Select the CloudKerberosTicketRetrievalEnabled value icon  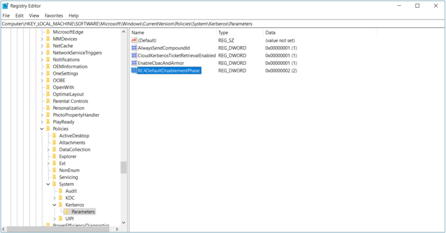tap(134, 56)
